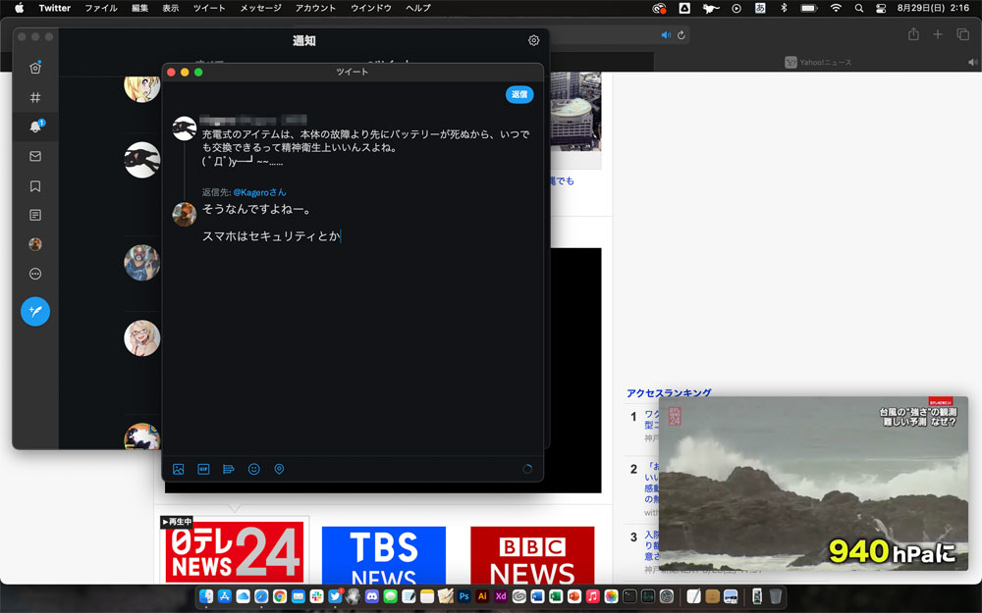Mute audio via Safari address bar speaker
Image resolution: width=982 pixels, height=613 pixels.
(x=666, y=35)
